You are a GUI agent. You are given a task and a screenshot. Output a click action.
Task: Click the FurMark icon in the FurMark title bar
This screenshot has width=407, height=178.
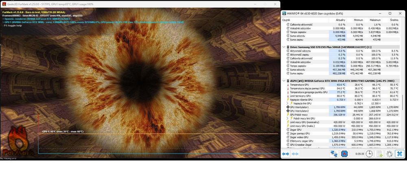point(4,4)
